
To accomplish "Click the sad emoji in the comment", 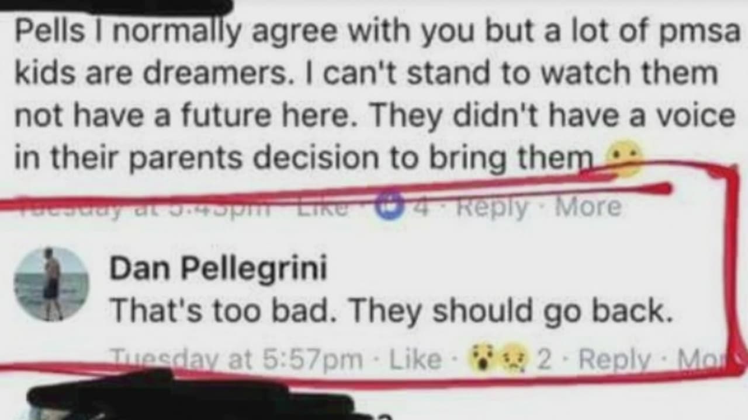I will click(625, 159).
